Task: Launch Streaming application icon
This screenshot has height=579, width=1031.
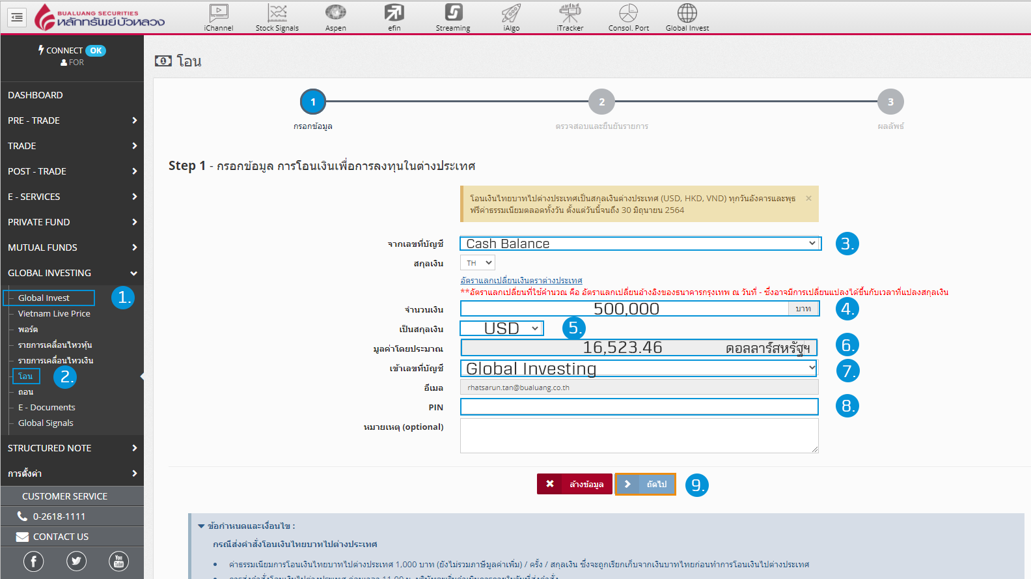Action: coord(453,17)
